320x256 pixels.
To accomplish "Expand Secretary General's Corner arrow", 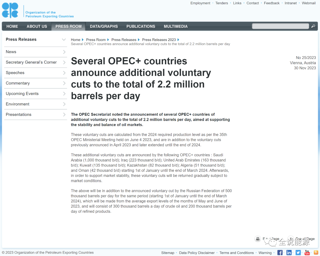I will [64, 62].
